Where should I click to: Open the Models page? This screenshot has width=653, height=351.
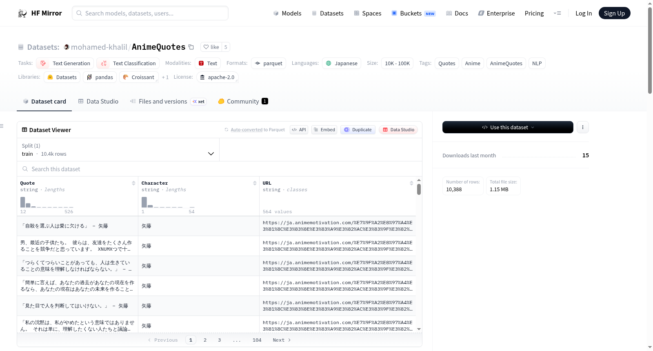pos(287,13)
